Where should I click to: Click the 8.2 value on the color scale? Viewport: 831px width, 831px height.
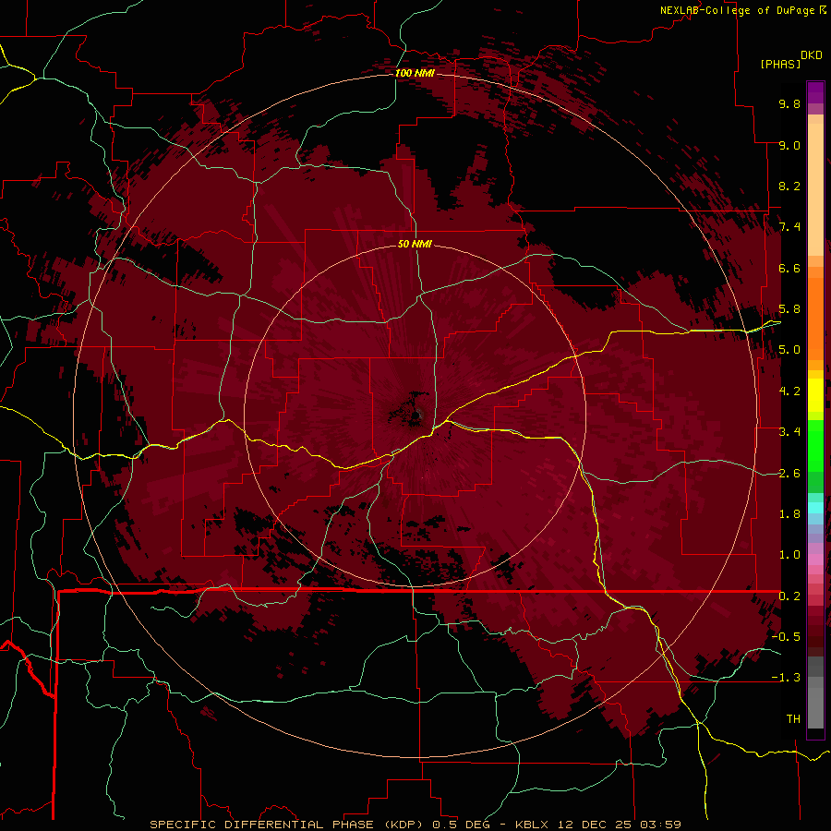[x=789, y=186]
